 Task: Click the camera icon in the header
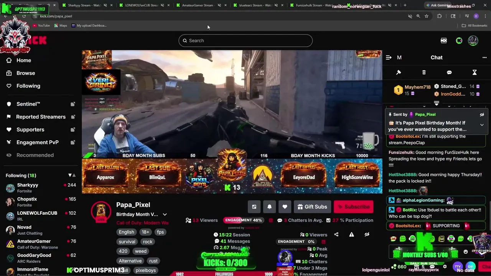click(444, 41)
